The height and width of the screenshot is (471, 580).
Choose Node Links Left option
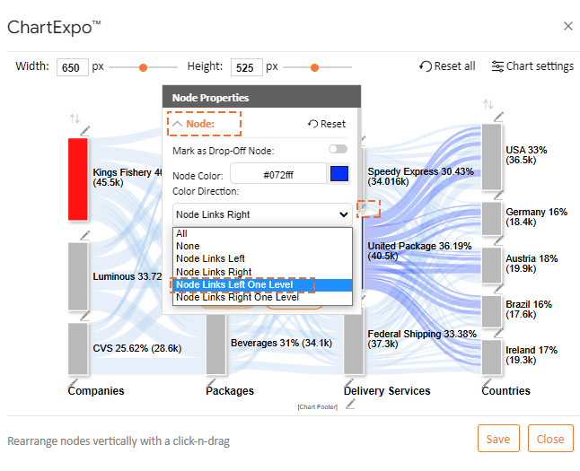pos(262,258)
